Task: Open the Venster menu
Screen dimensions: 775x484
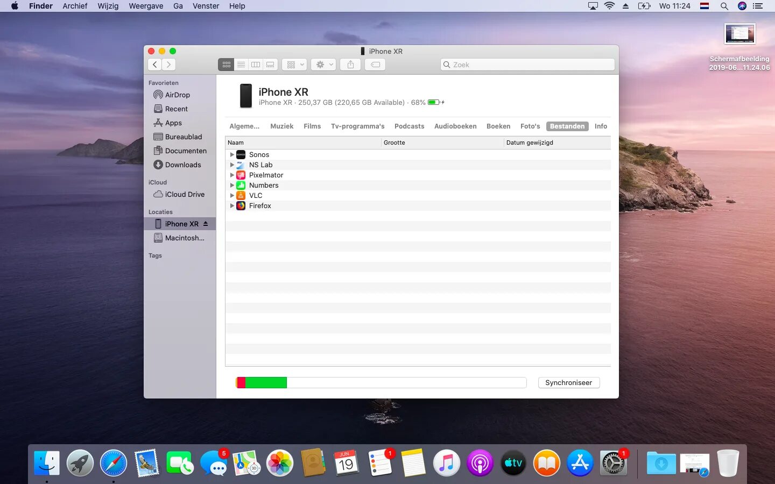Action: coord(206,6)
